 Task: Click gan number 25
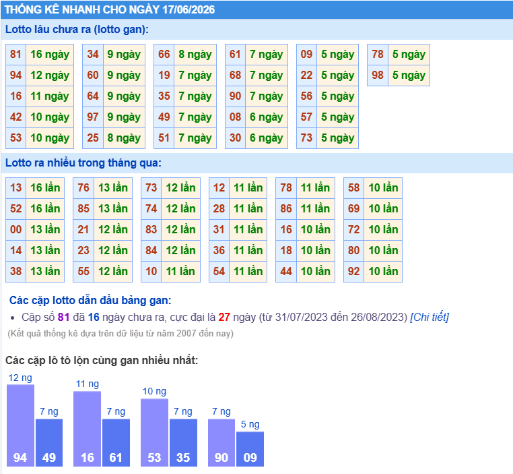point(93,138)
